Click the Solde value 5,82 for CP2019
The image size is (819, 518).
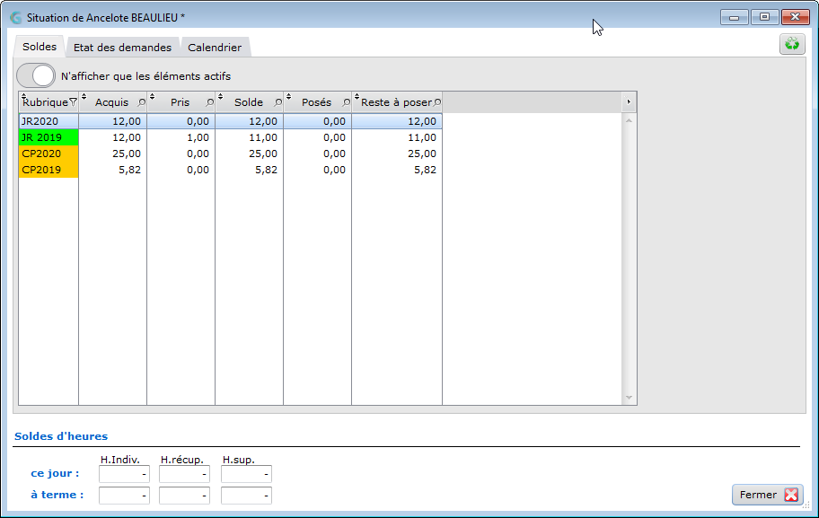coord(266,170)
